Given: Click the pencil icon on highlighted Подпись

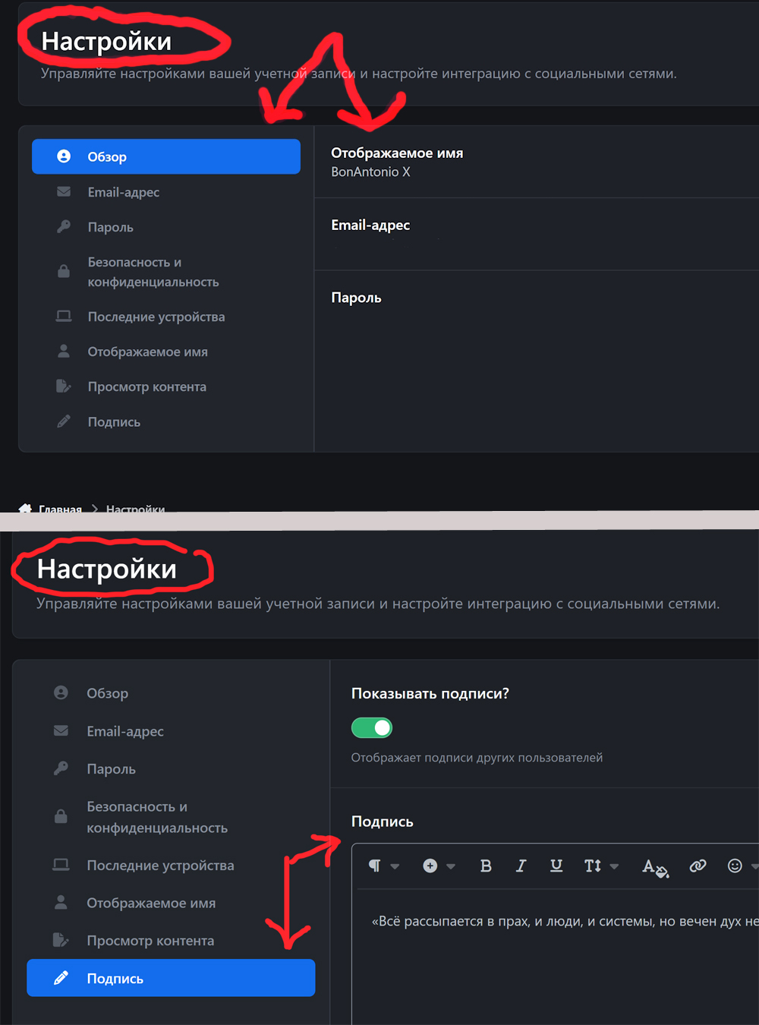Looking at the screenshot, I should [61, 978].
